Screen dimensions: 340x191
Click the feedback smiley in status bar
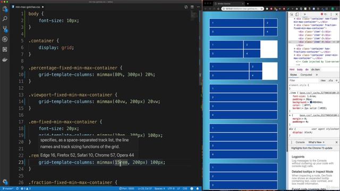192,189
